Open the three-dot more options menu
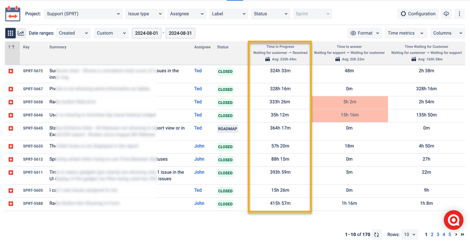The image size is (470, 244). tap(459, 14)
